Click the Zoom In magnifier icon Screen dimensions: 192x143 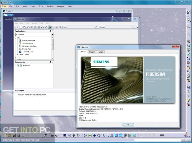(103, 135)
